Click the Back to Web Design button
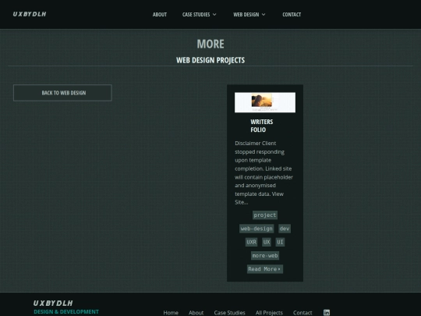 62,93
